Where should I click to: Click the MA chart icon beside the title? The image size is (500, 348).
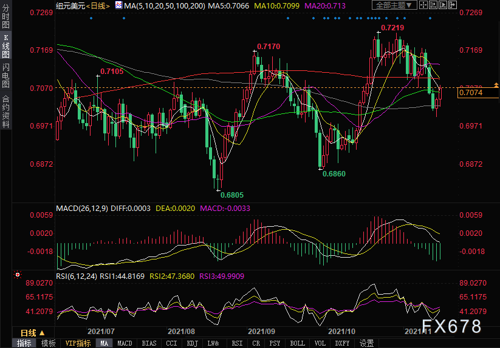click(x=118, y=5)
